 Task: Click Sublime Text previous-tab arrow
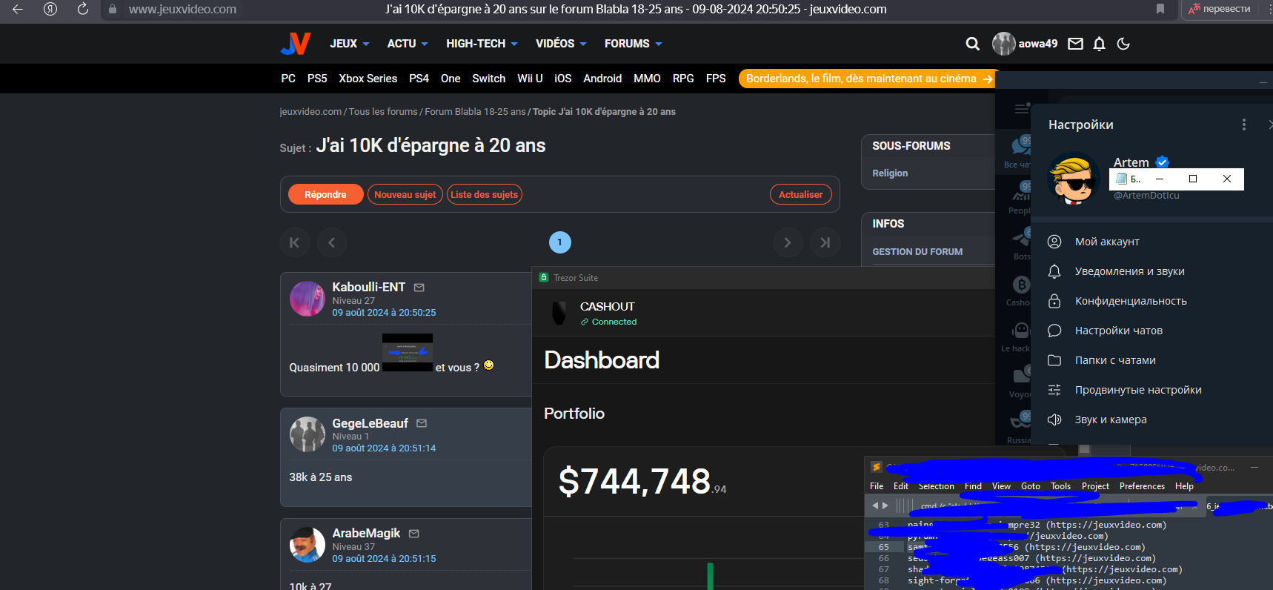pos(875,506)
